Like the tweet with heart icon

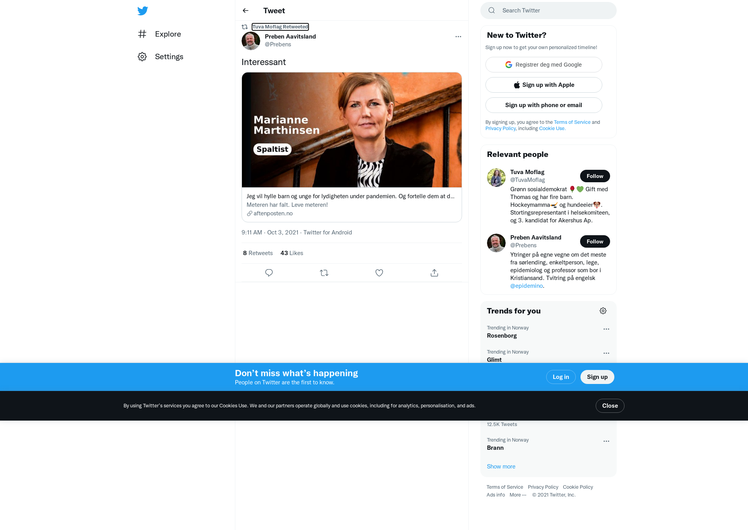(x=379, y=273)
